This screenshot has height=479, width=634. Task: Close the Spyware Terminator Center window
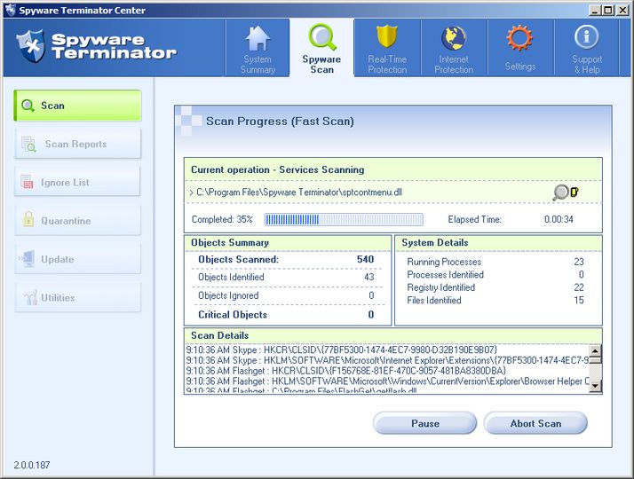pos(622,10)
